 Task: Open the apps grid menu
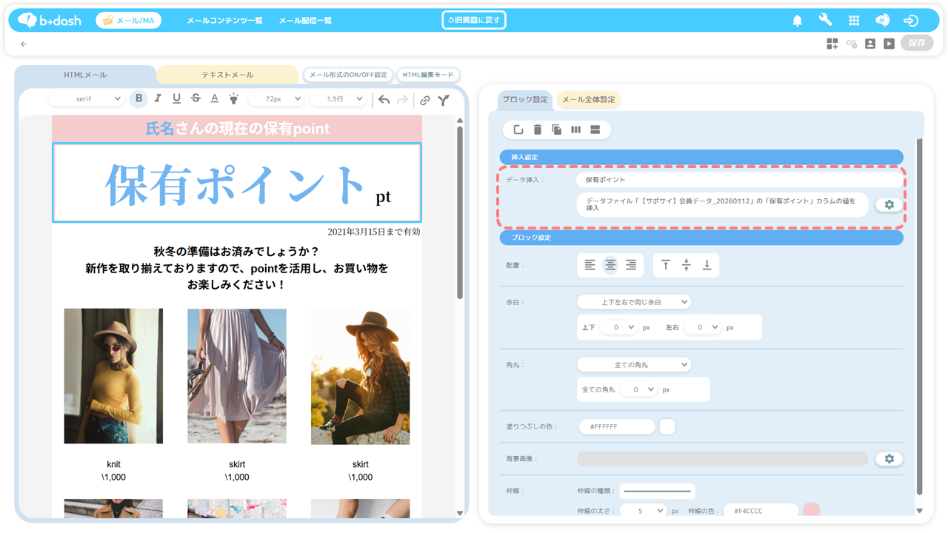tap(854, 21)
